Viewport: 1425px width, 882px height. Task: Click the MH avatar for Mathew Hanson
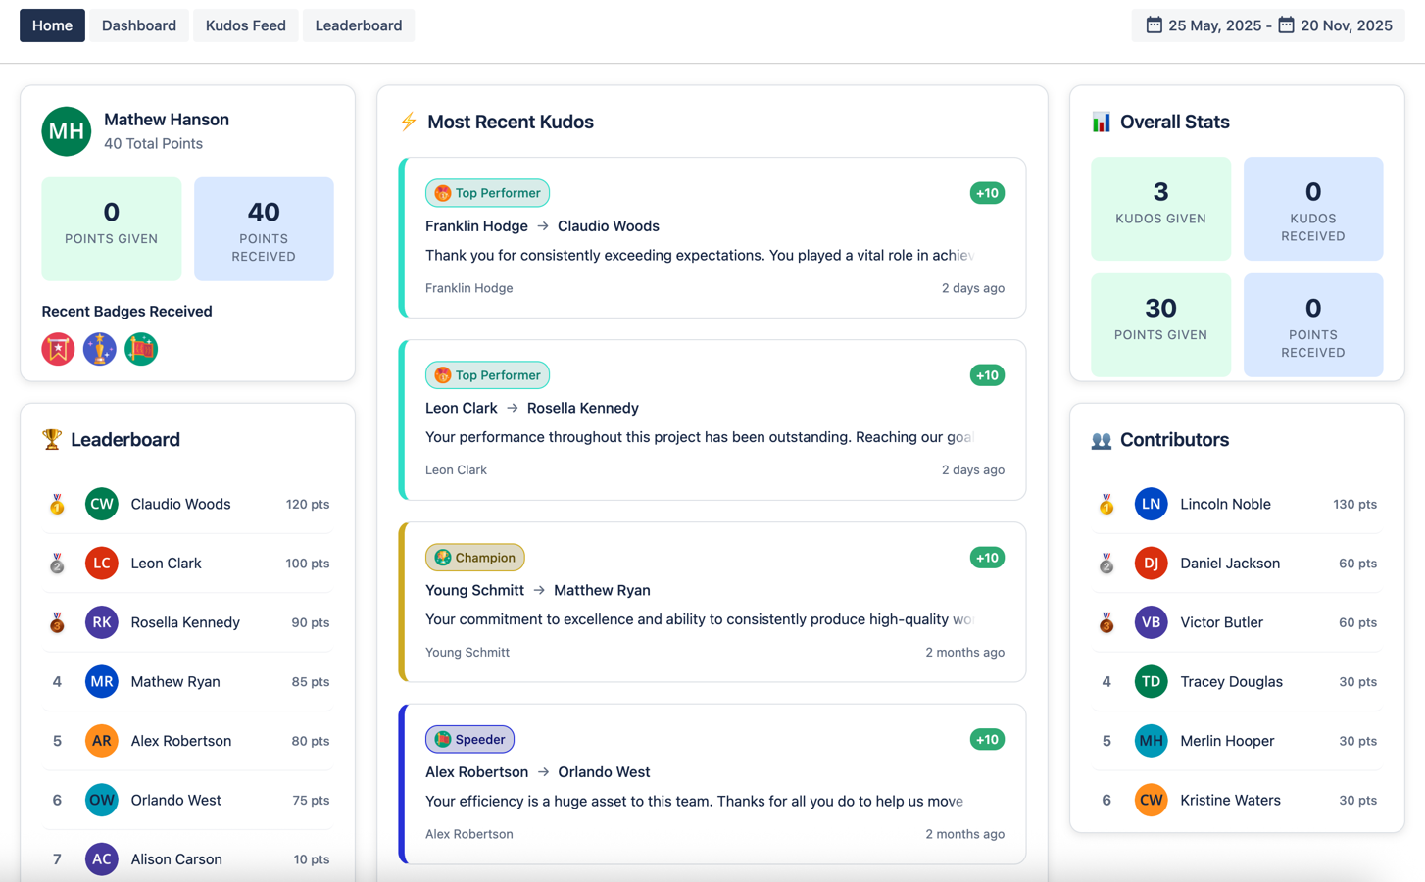66,130
